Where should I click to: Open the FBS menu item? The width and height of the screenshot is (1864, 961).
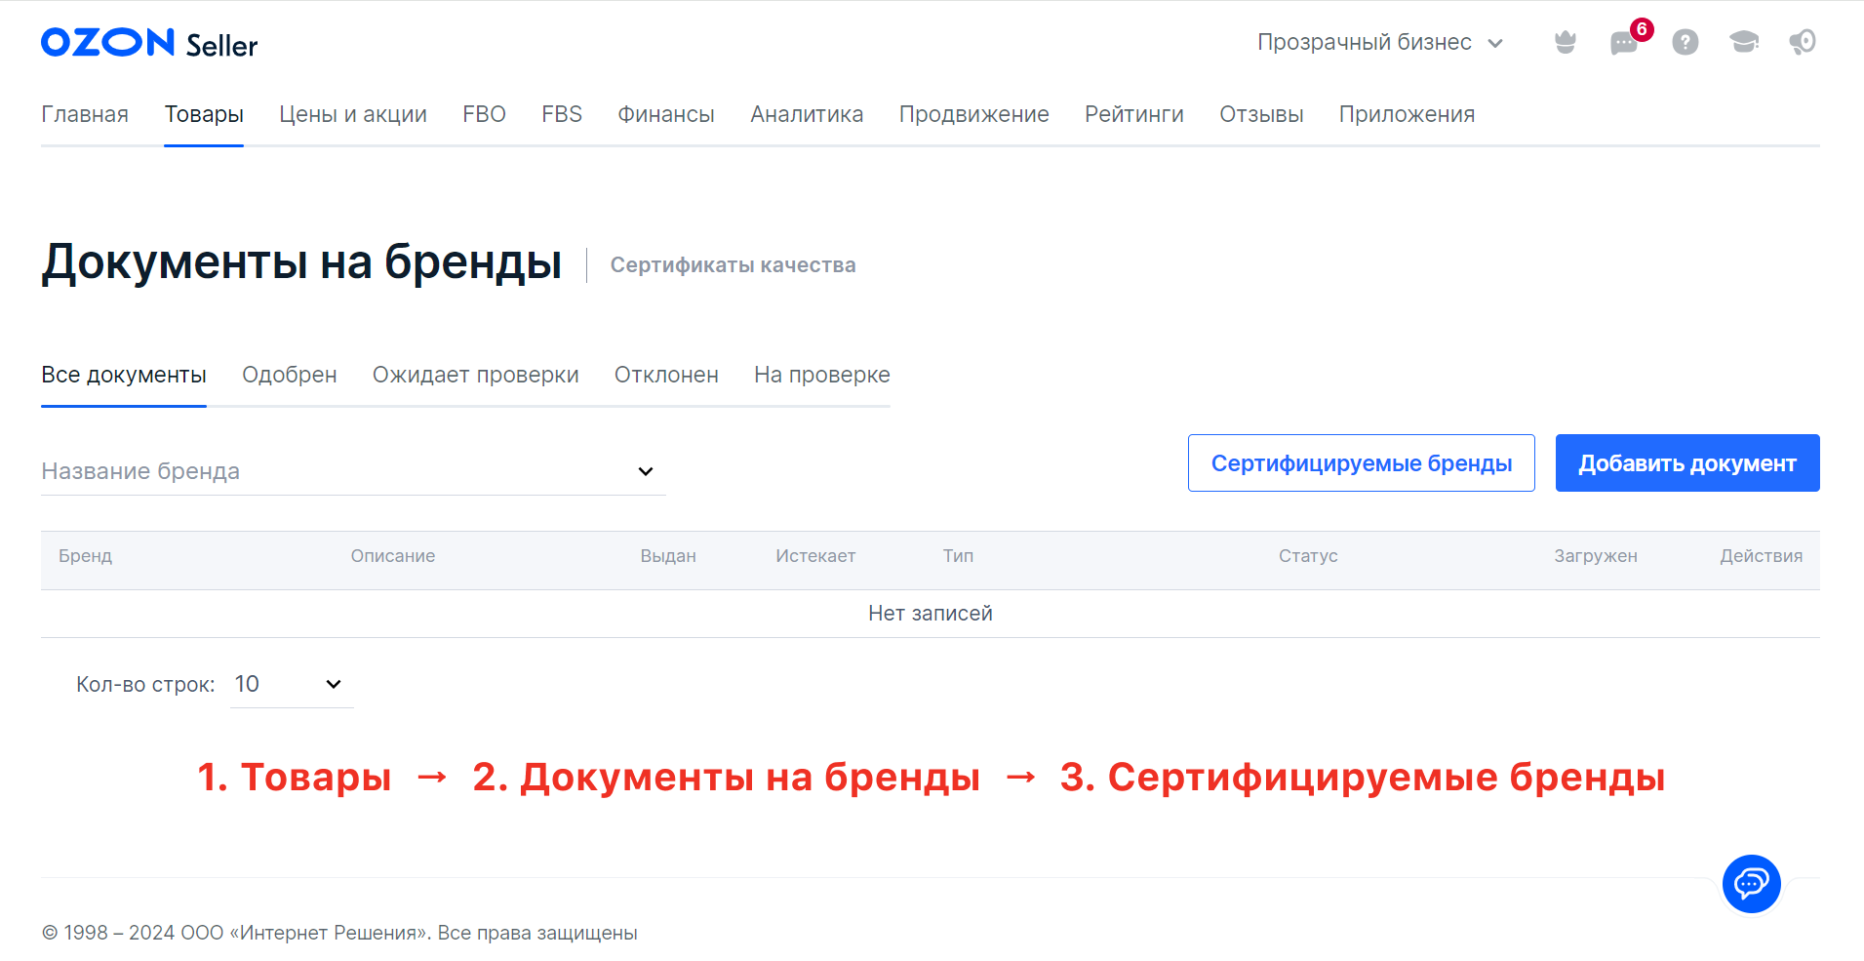(562, 114)
